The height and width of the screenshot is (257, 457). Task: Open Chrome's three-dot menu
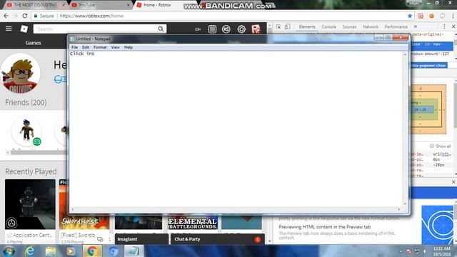(x=453, y=16)
